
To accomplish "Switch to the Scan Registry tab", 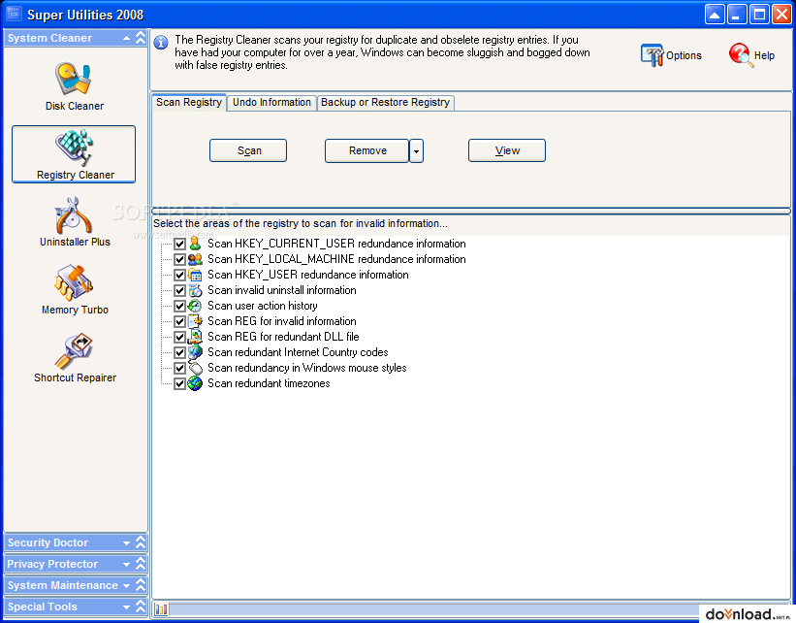I will [189, 102].
